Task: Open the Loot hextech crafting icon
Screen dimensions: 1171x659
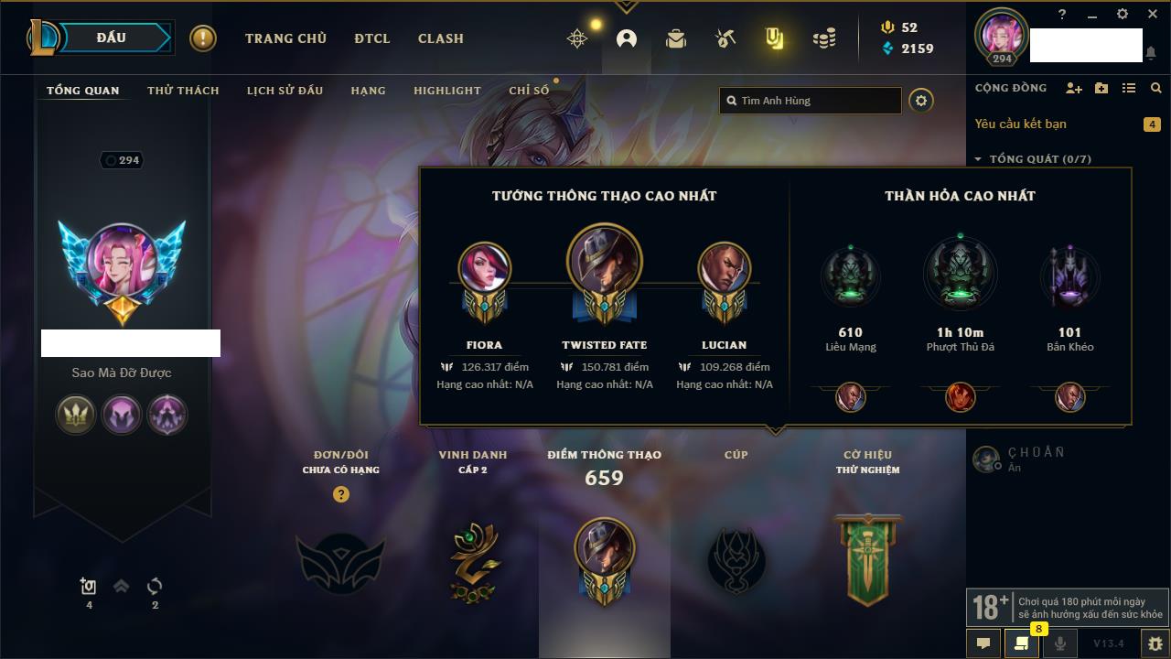Action: 725,38
